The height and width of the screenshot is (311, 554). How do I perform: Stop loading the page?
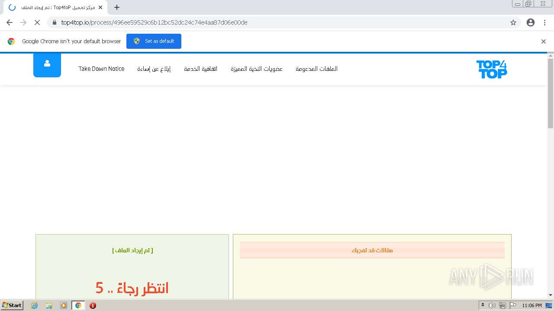37,22
